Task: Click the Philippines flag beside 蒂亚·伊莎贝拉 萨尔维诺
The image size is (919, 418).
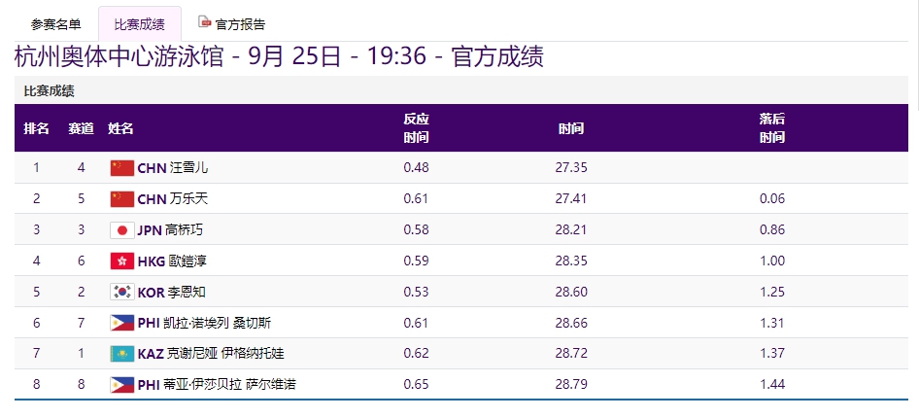Action: click(121, 385)
